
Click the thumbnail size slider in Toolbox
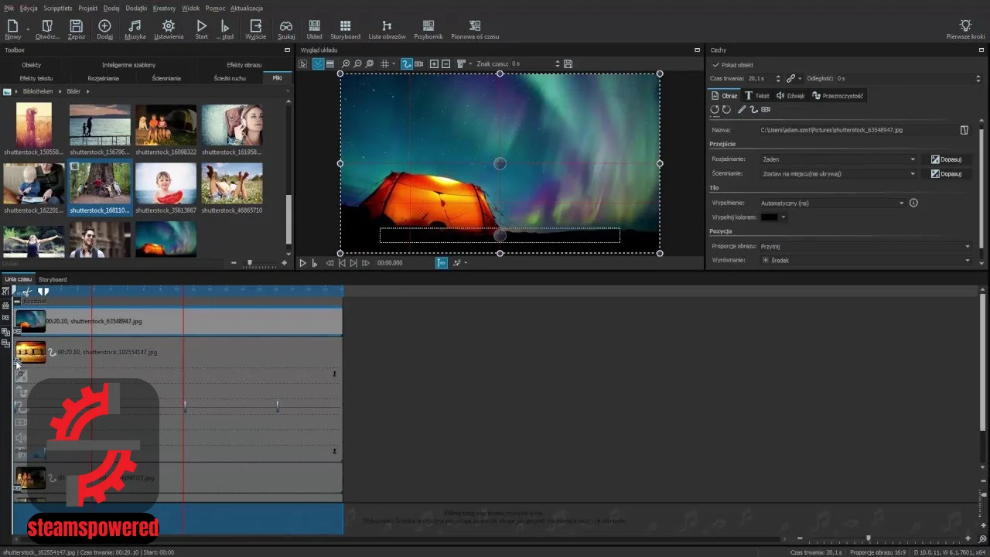pos(249,263)
